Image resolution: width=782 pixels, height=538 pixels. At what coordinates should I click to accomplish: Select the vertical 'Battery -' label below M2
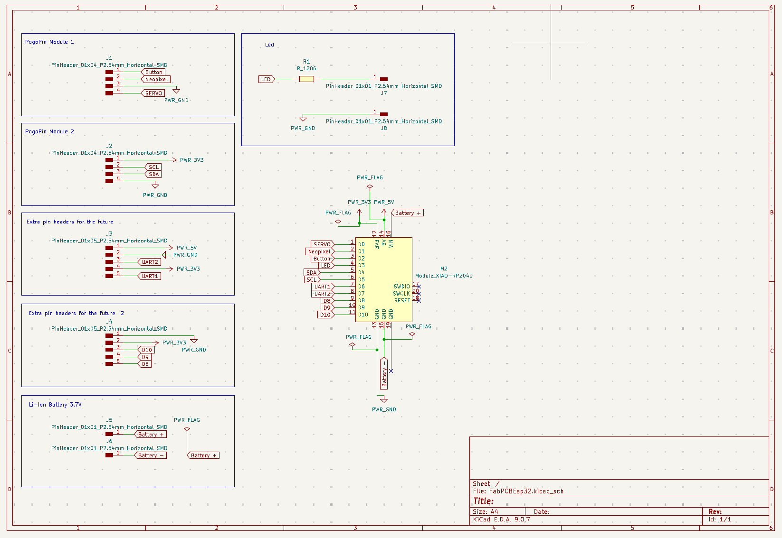pyautogui.click(x=384, y=373)
